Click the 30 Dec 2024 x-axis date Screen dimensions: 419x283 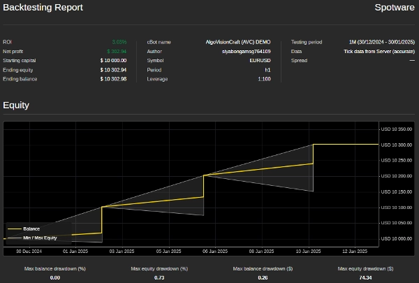pyautogui.click(x=29, y=251)
